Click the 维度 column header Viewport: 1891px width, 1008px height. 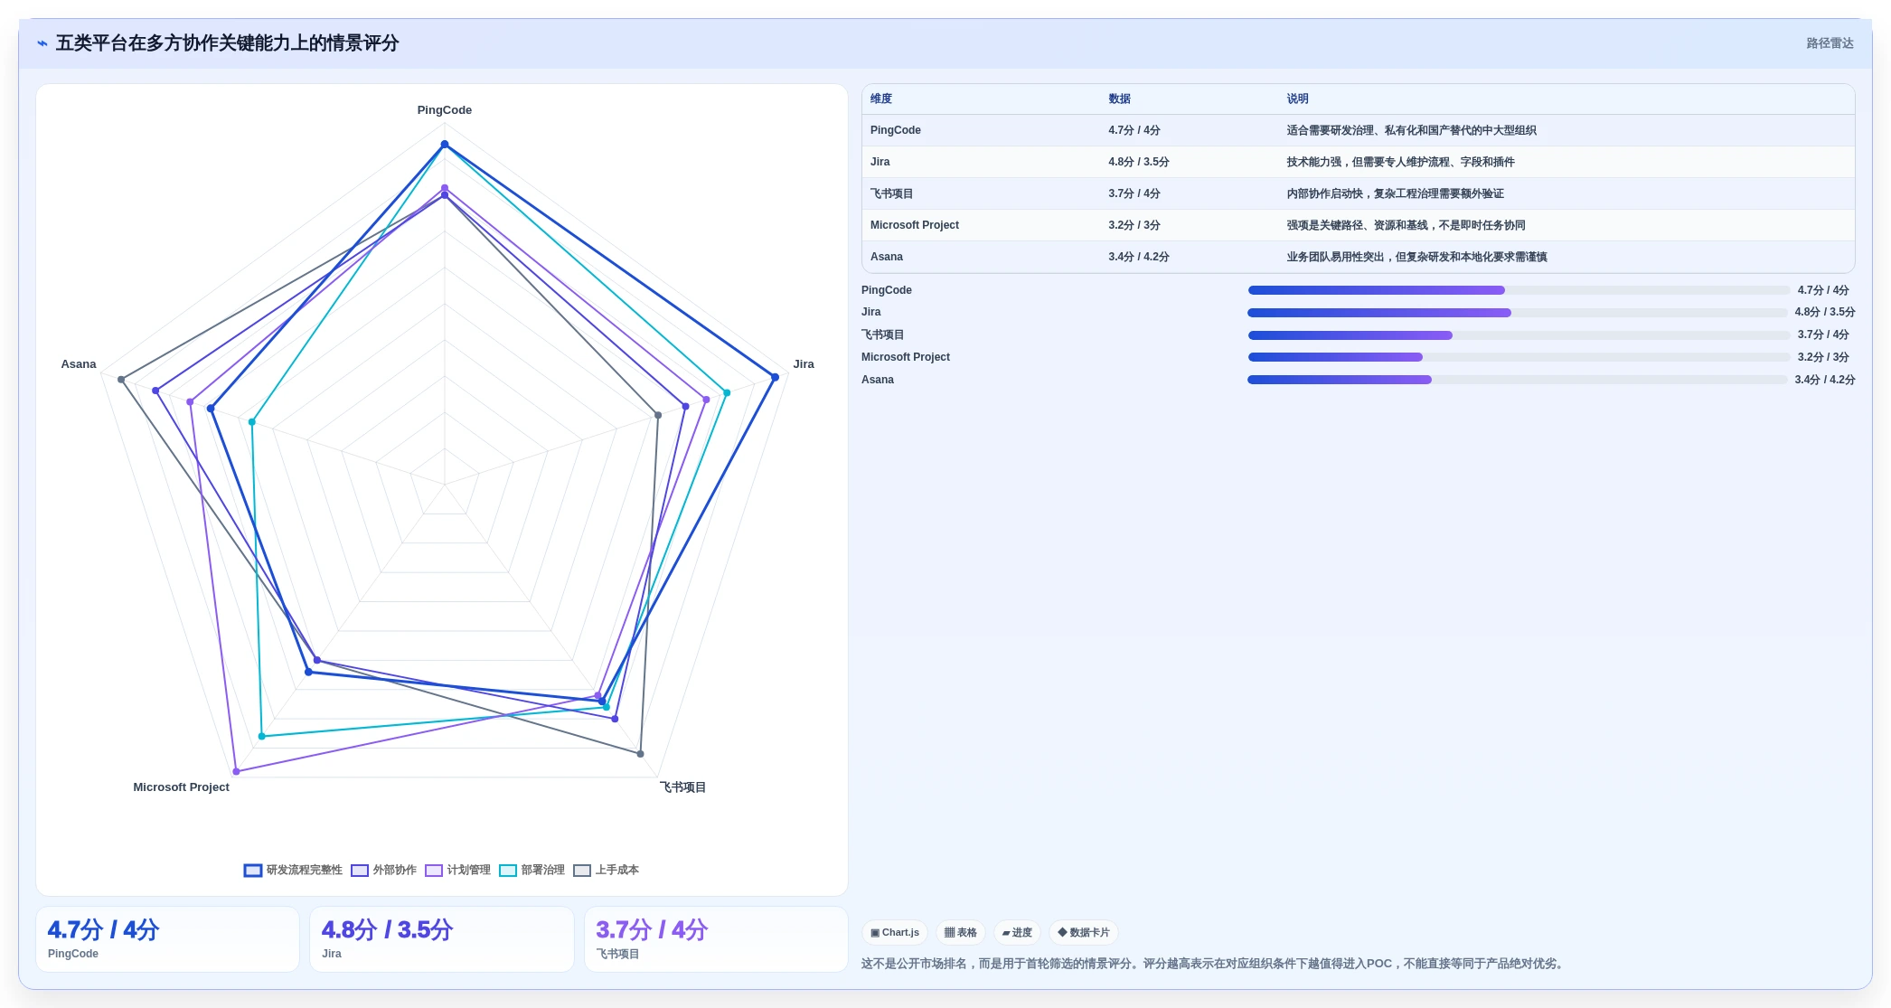(x=881, y=99)
